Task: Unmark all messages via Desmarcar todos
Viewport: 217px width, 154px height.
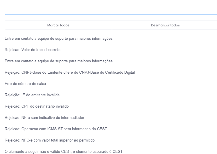Action: 165,25
